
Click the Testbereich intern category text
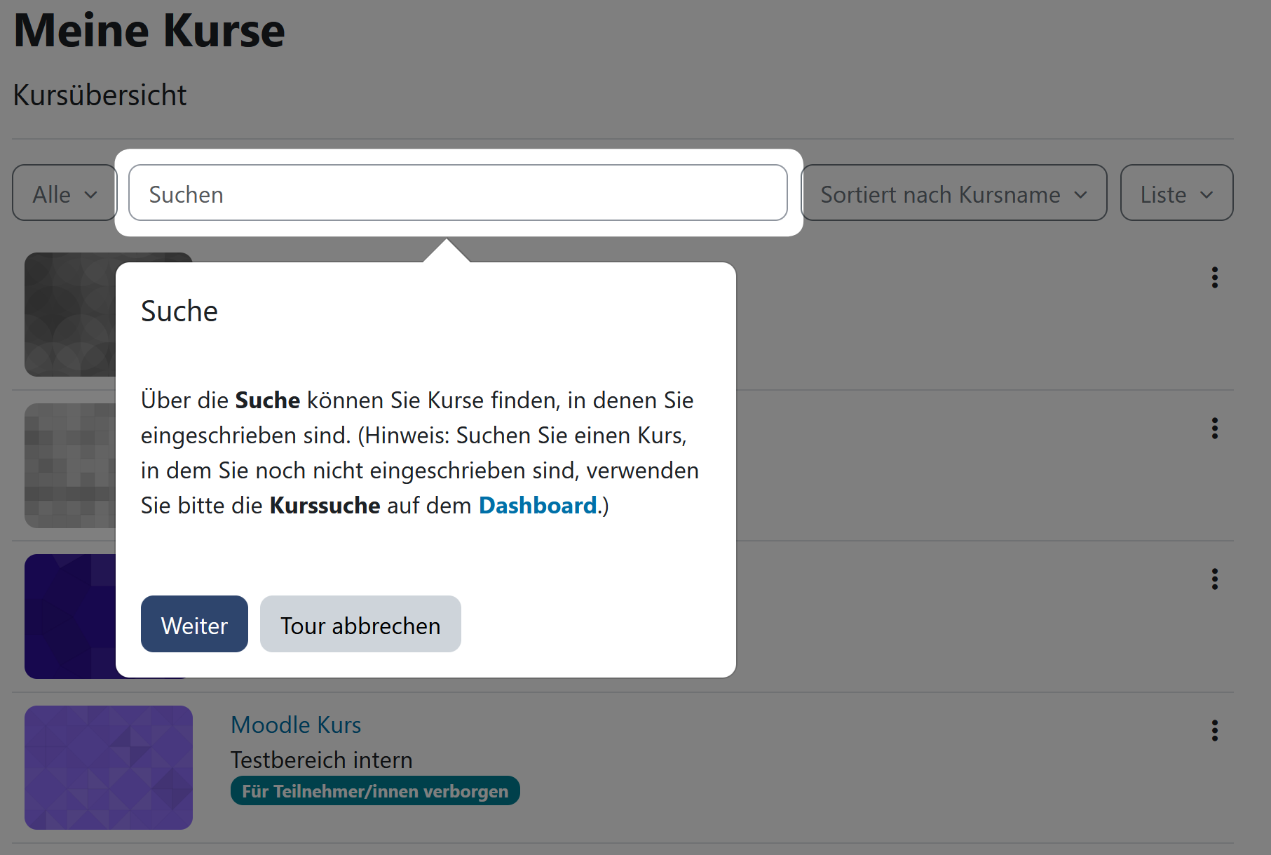point(321,760)
